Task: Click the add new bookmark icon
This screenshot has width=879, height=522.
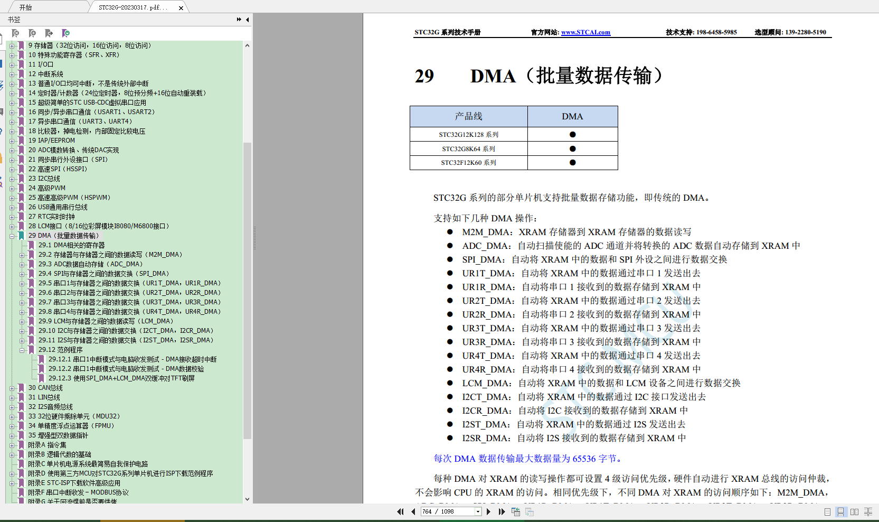Action: pos(32,33)
